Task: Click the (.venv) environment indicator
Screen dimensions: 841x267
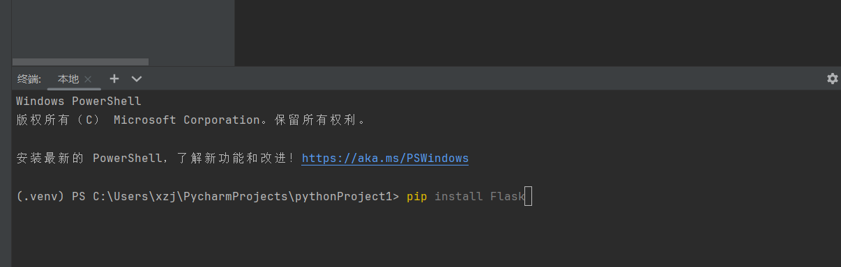Action: coord(40,197)
